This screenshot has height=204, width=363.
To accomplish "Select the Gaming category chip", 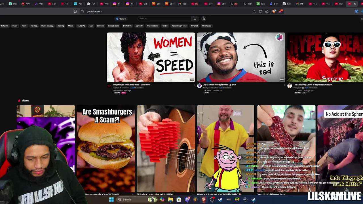I will pyautogui.click(x=61, y=26).
